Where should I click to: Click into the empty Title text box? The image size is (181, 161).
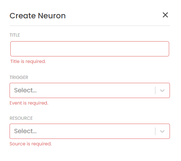(90, 49)
